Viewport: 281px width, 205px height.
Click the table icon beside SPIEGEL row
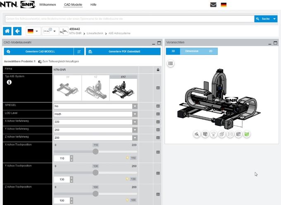(158, 106)
